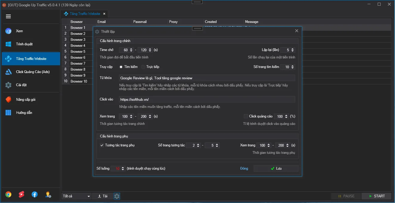
Task: Select the Browser 2 row
Action: tap(78, 34)
